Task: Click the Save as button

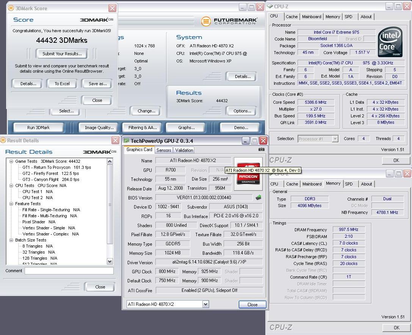Action: click(97, 84)
